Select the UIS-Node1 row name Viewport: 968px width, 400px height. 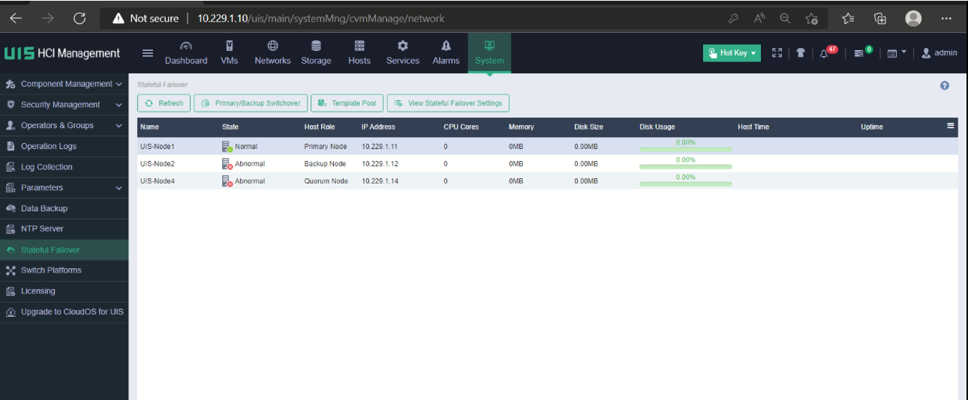[x=157, y=147]
